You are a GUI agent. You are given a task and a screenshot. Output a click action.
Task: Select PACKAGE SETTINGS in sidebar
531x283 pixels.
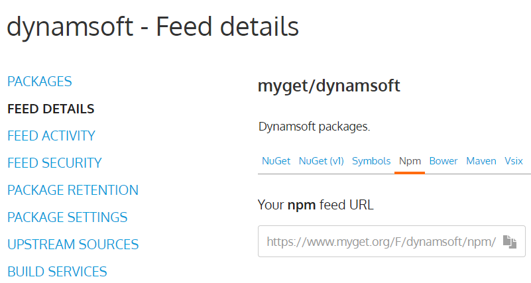[67, 217]
